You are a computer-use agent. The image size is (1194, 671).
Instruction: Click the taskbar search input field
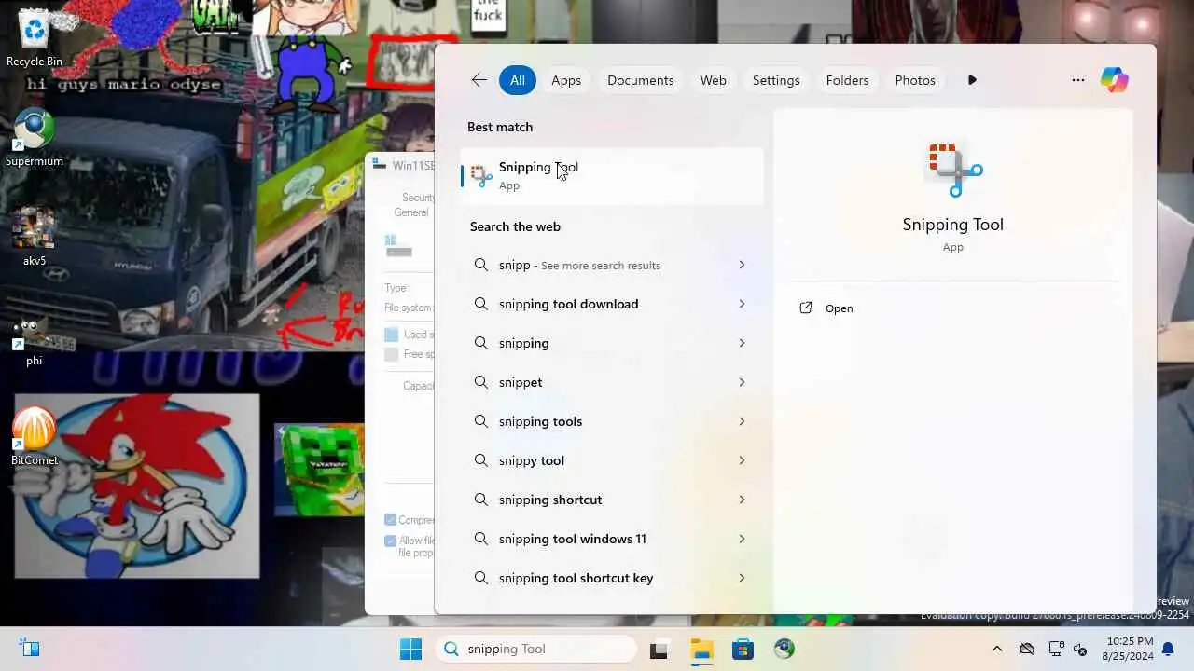[536, 649]
